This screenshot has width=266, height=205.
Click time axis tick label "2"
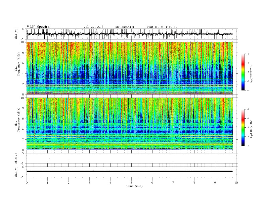click(x=69, y=183)
